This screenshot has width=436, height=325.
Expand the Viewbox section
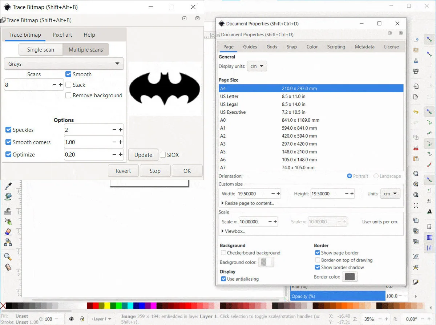click(233, 231)
